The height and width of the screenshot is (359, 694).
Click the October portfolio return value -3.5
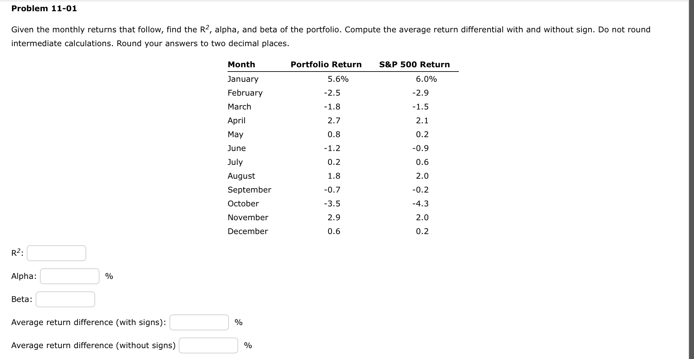click(332, 203)
